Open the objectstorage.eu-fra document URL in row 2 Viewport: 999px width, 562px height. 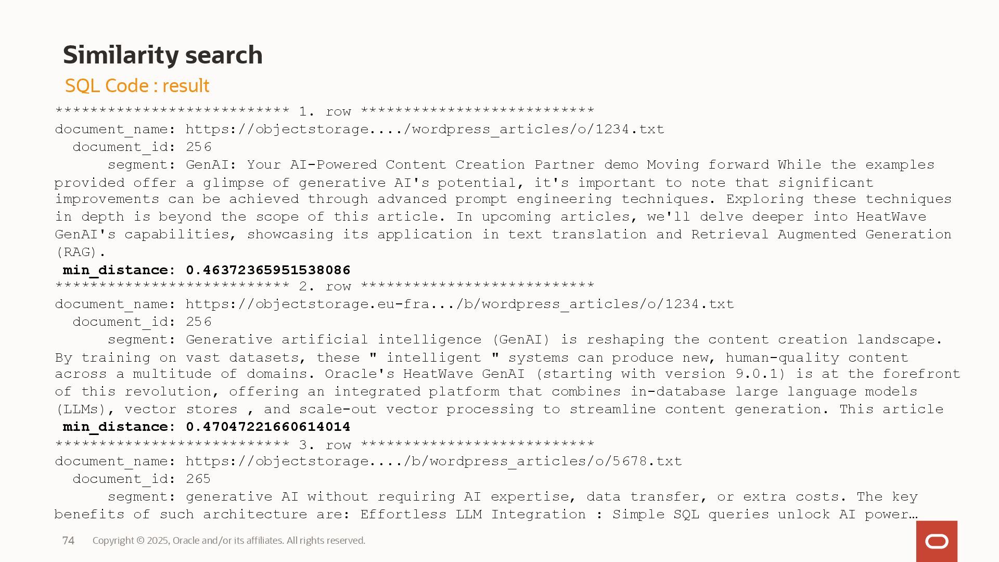pyautogui.click(x=459, y=304)
